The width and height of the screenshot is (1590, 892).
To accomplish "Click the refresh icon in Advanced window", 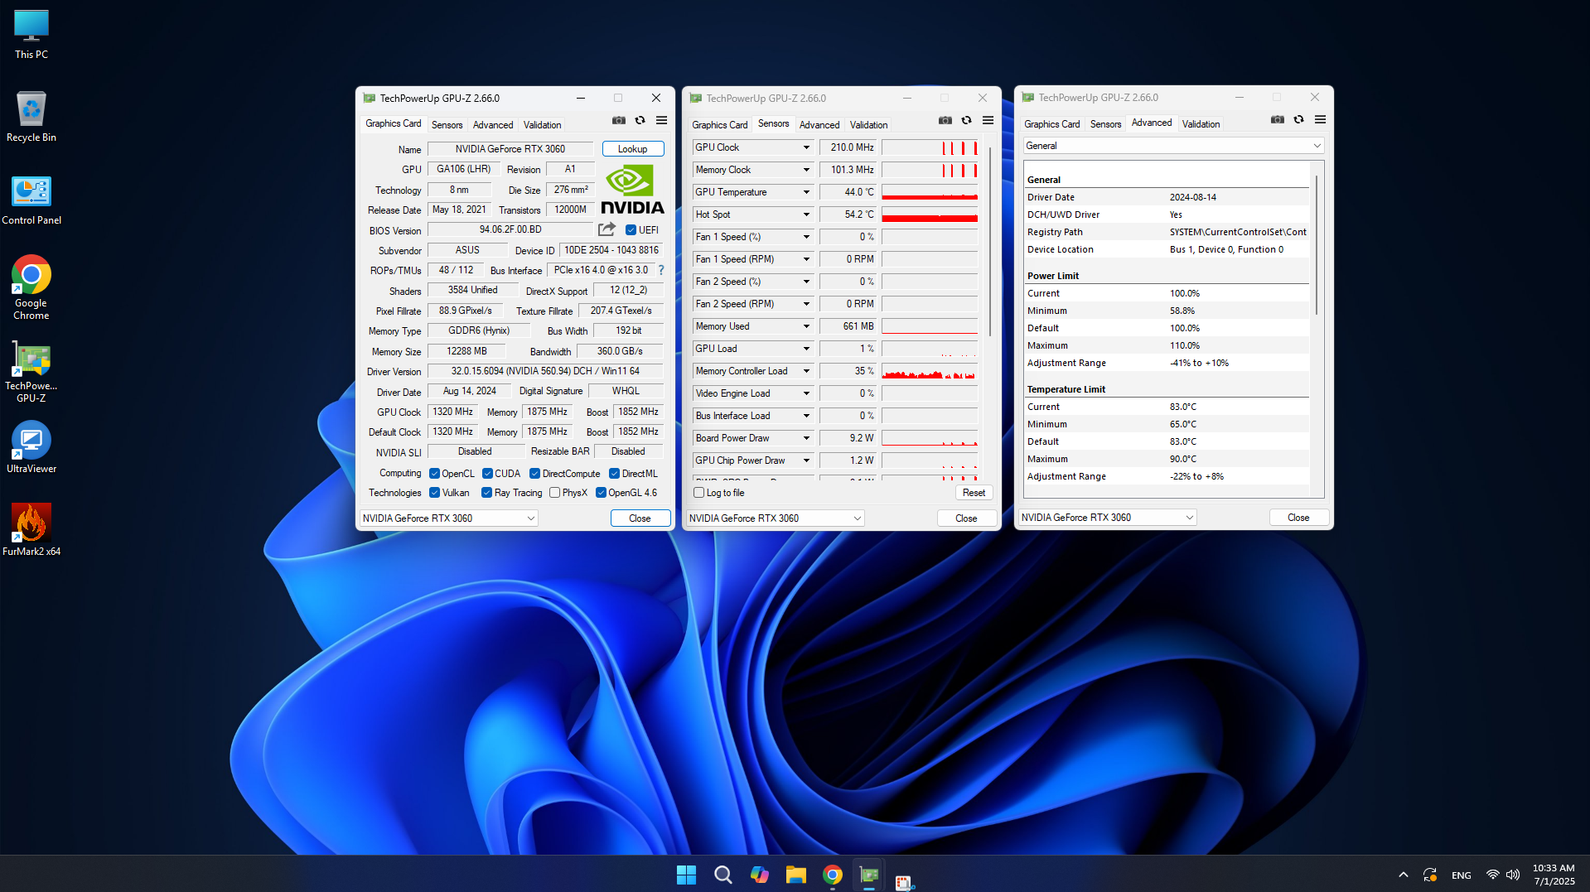I will [1298, 119].
